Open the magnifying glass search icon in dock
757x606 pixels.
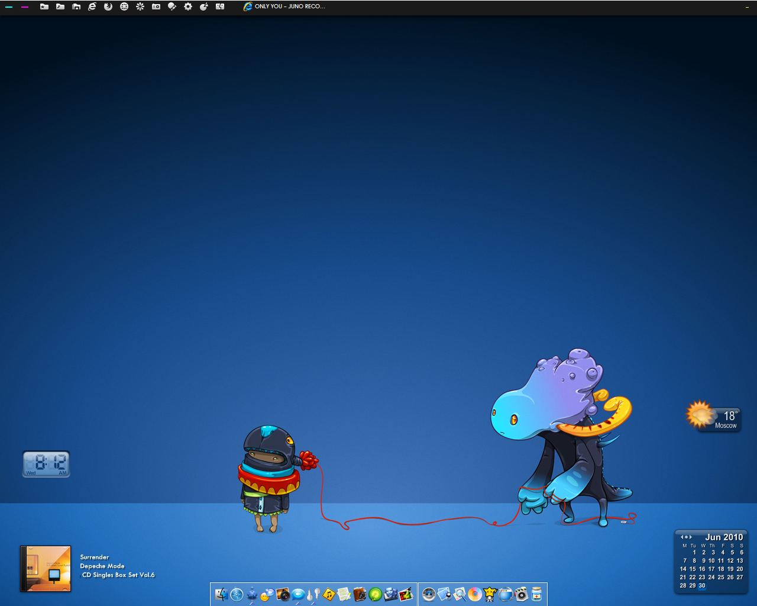click(x=460, y=594)
